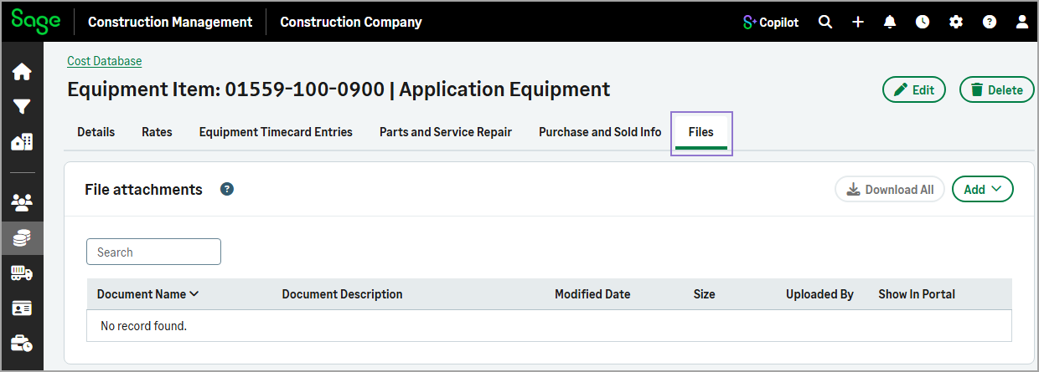Screen dimensions: 1039x372
Task: Click the Edit button
Action: pos(914,89)
